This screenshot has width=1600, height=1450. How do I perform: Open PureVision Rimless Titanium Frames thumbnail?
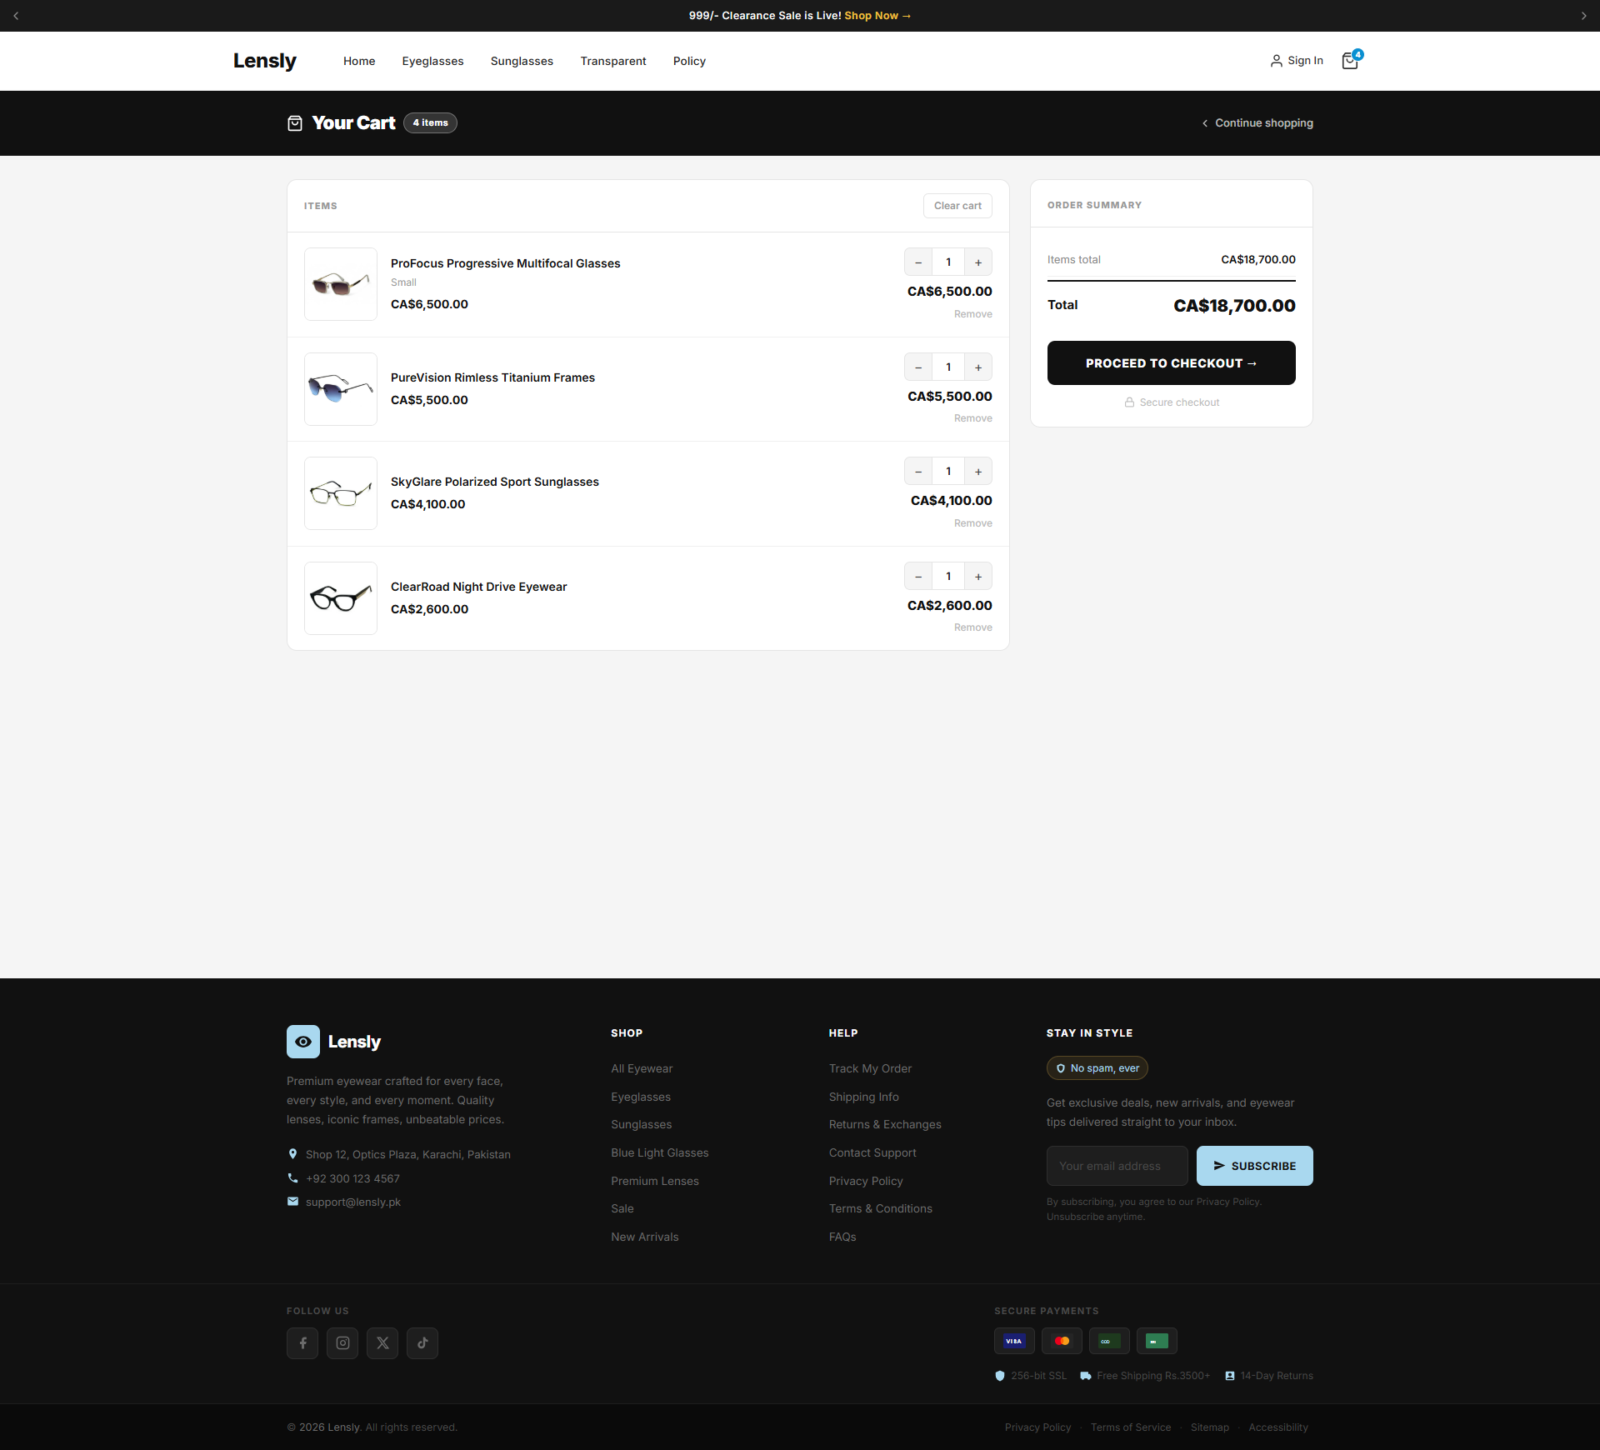pos(341,389)
